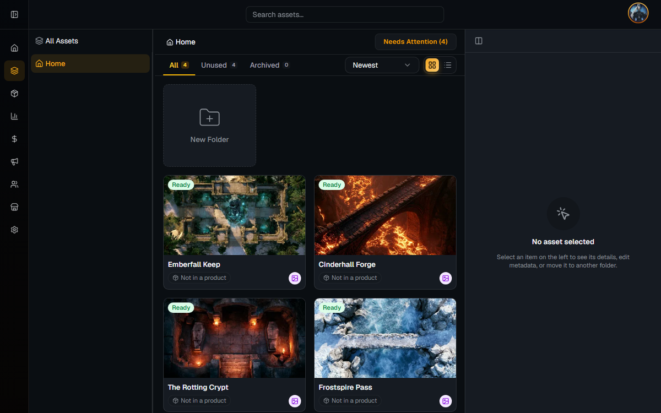
Task: Switch to grid view
Action: pyautogui.click(x=432, y=65)
